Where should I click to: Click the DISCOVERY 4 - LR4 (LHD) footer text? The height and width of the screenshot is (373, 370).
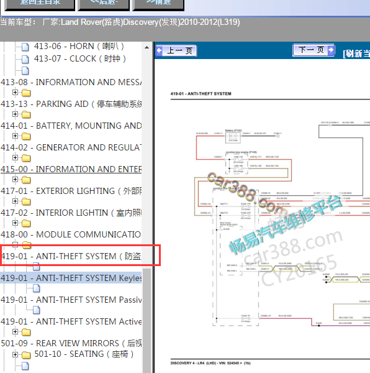[210, 363]
